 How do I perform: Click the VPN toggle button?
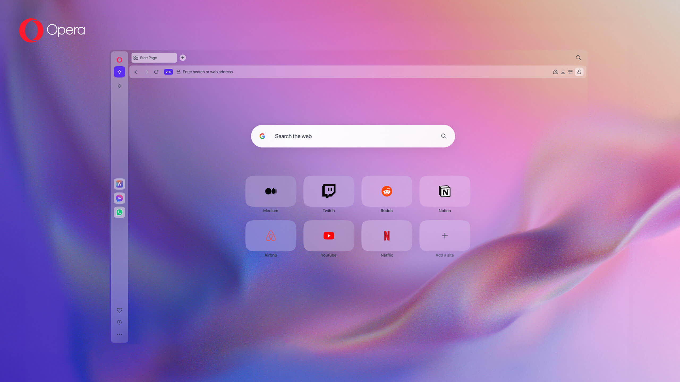[x=168, y=71]
